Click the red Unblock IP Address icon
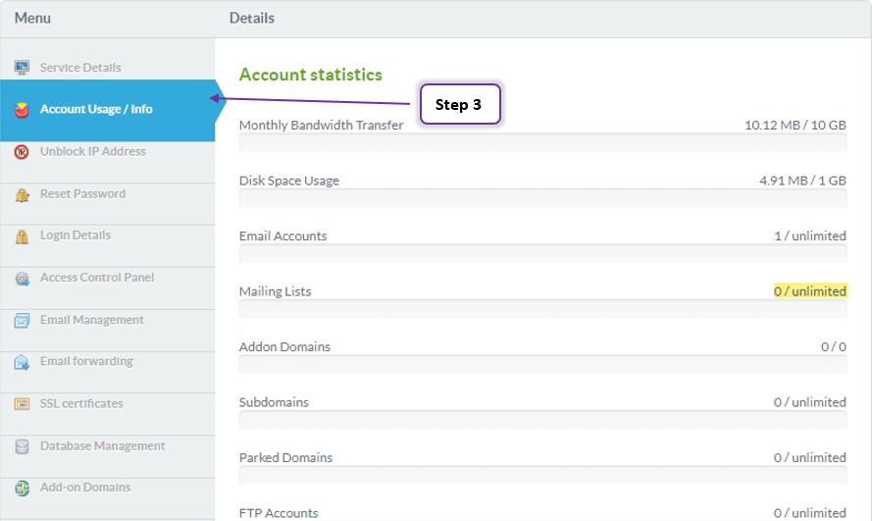This screenshot has height=521, width=872. (x=22, y=152)
